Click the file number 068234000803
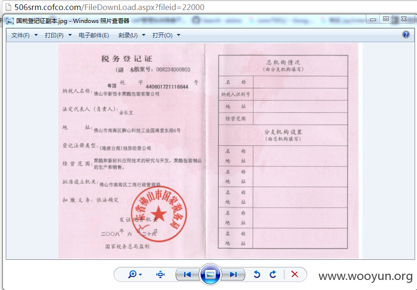The width and height of the screenshot is (417, 290). (x=173, y=70)
